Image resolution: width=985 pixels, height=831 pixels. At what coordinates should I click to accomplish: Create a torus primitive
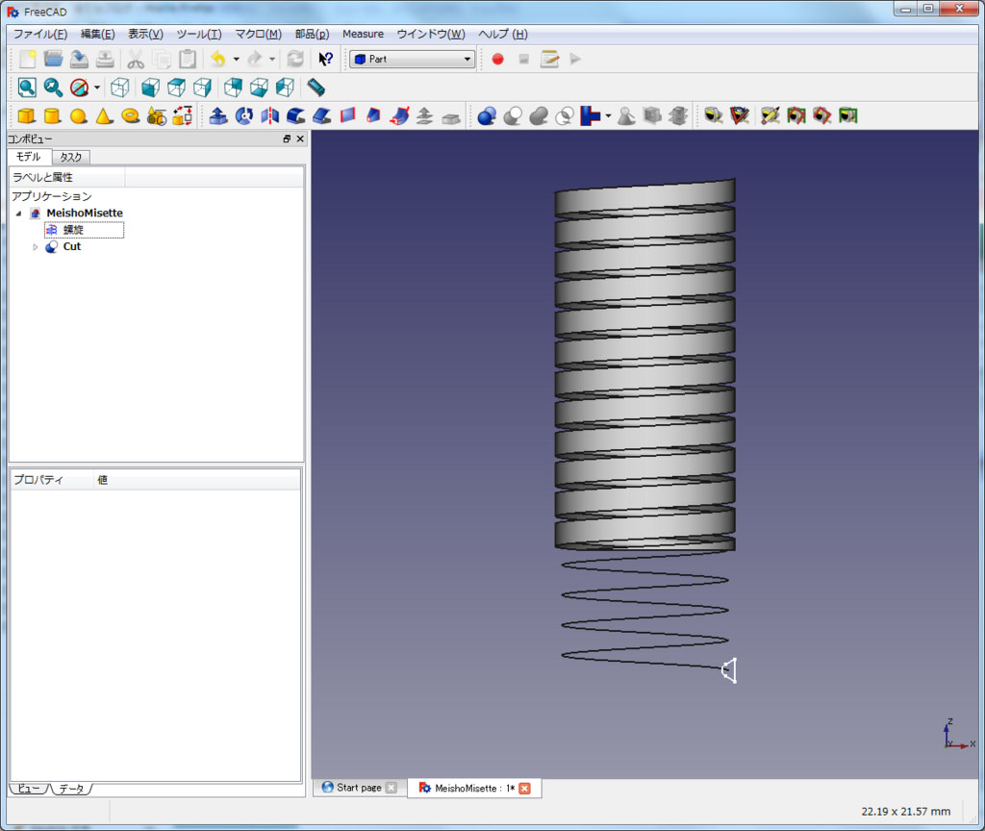click(x=131, y=115)
